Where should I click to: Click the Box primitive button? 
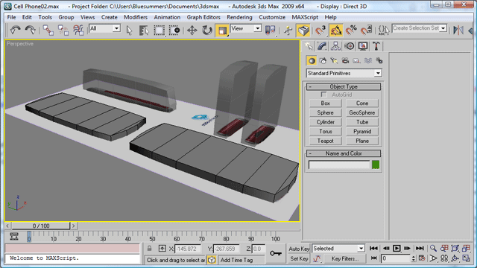tap(326, 103)
